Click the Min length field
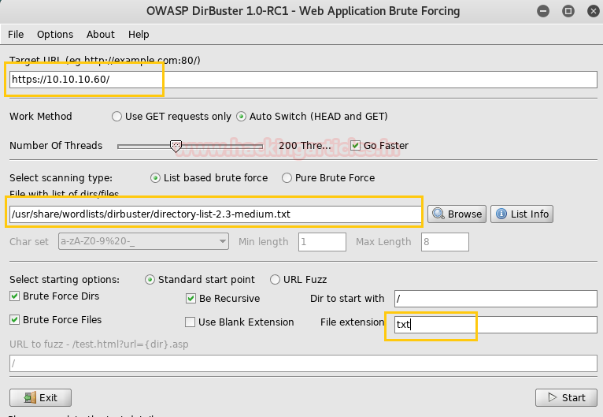The image size is (603, 417). (322, 242)
